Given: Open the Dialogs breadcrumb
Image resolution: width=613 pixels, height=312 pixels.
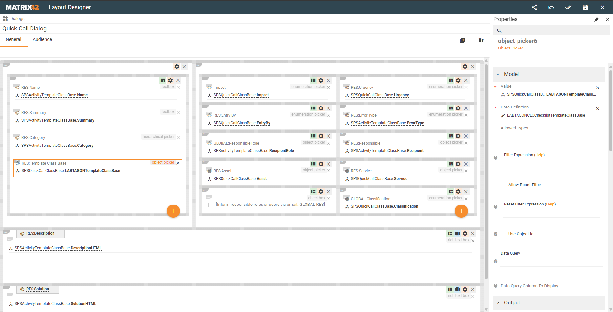Looking at the screenshot, I should point(17,19).
